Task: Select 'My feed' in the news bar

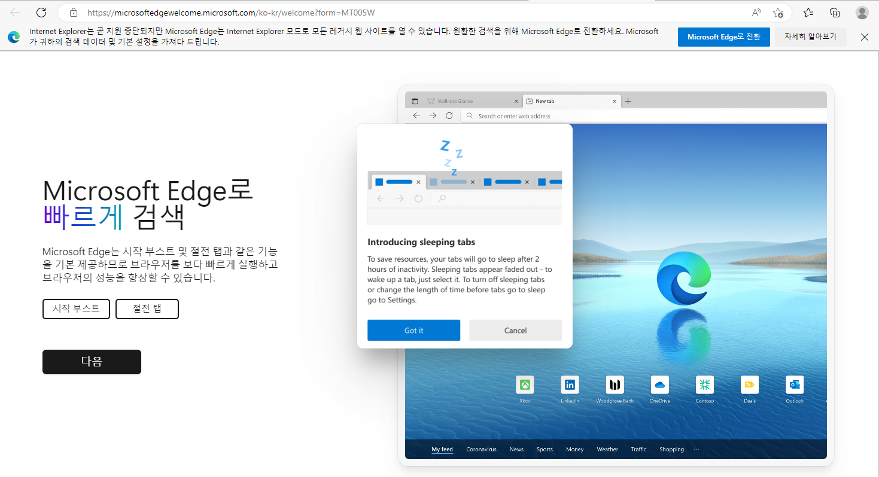Action: pyautogui.click(x=442, y=450)
